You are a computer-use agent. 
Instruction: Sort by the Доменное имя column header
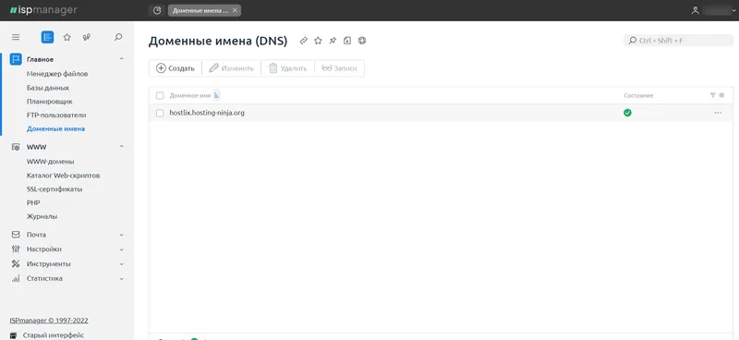click(190, 95)
